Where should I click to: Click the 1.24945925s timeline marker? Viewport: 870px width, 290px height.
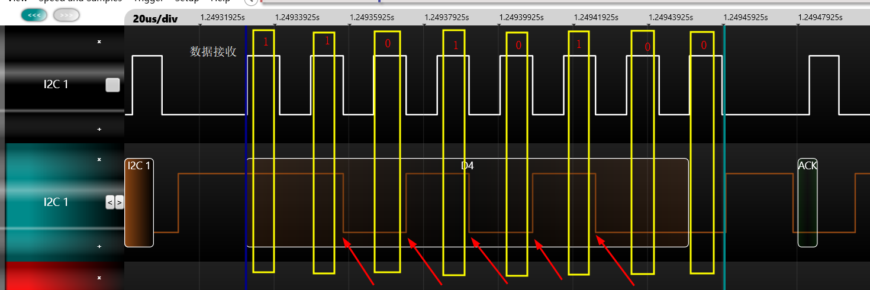746,17
